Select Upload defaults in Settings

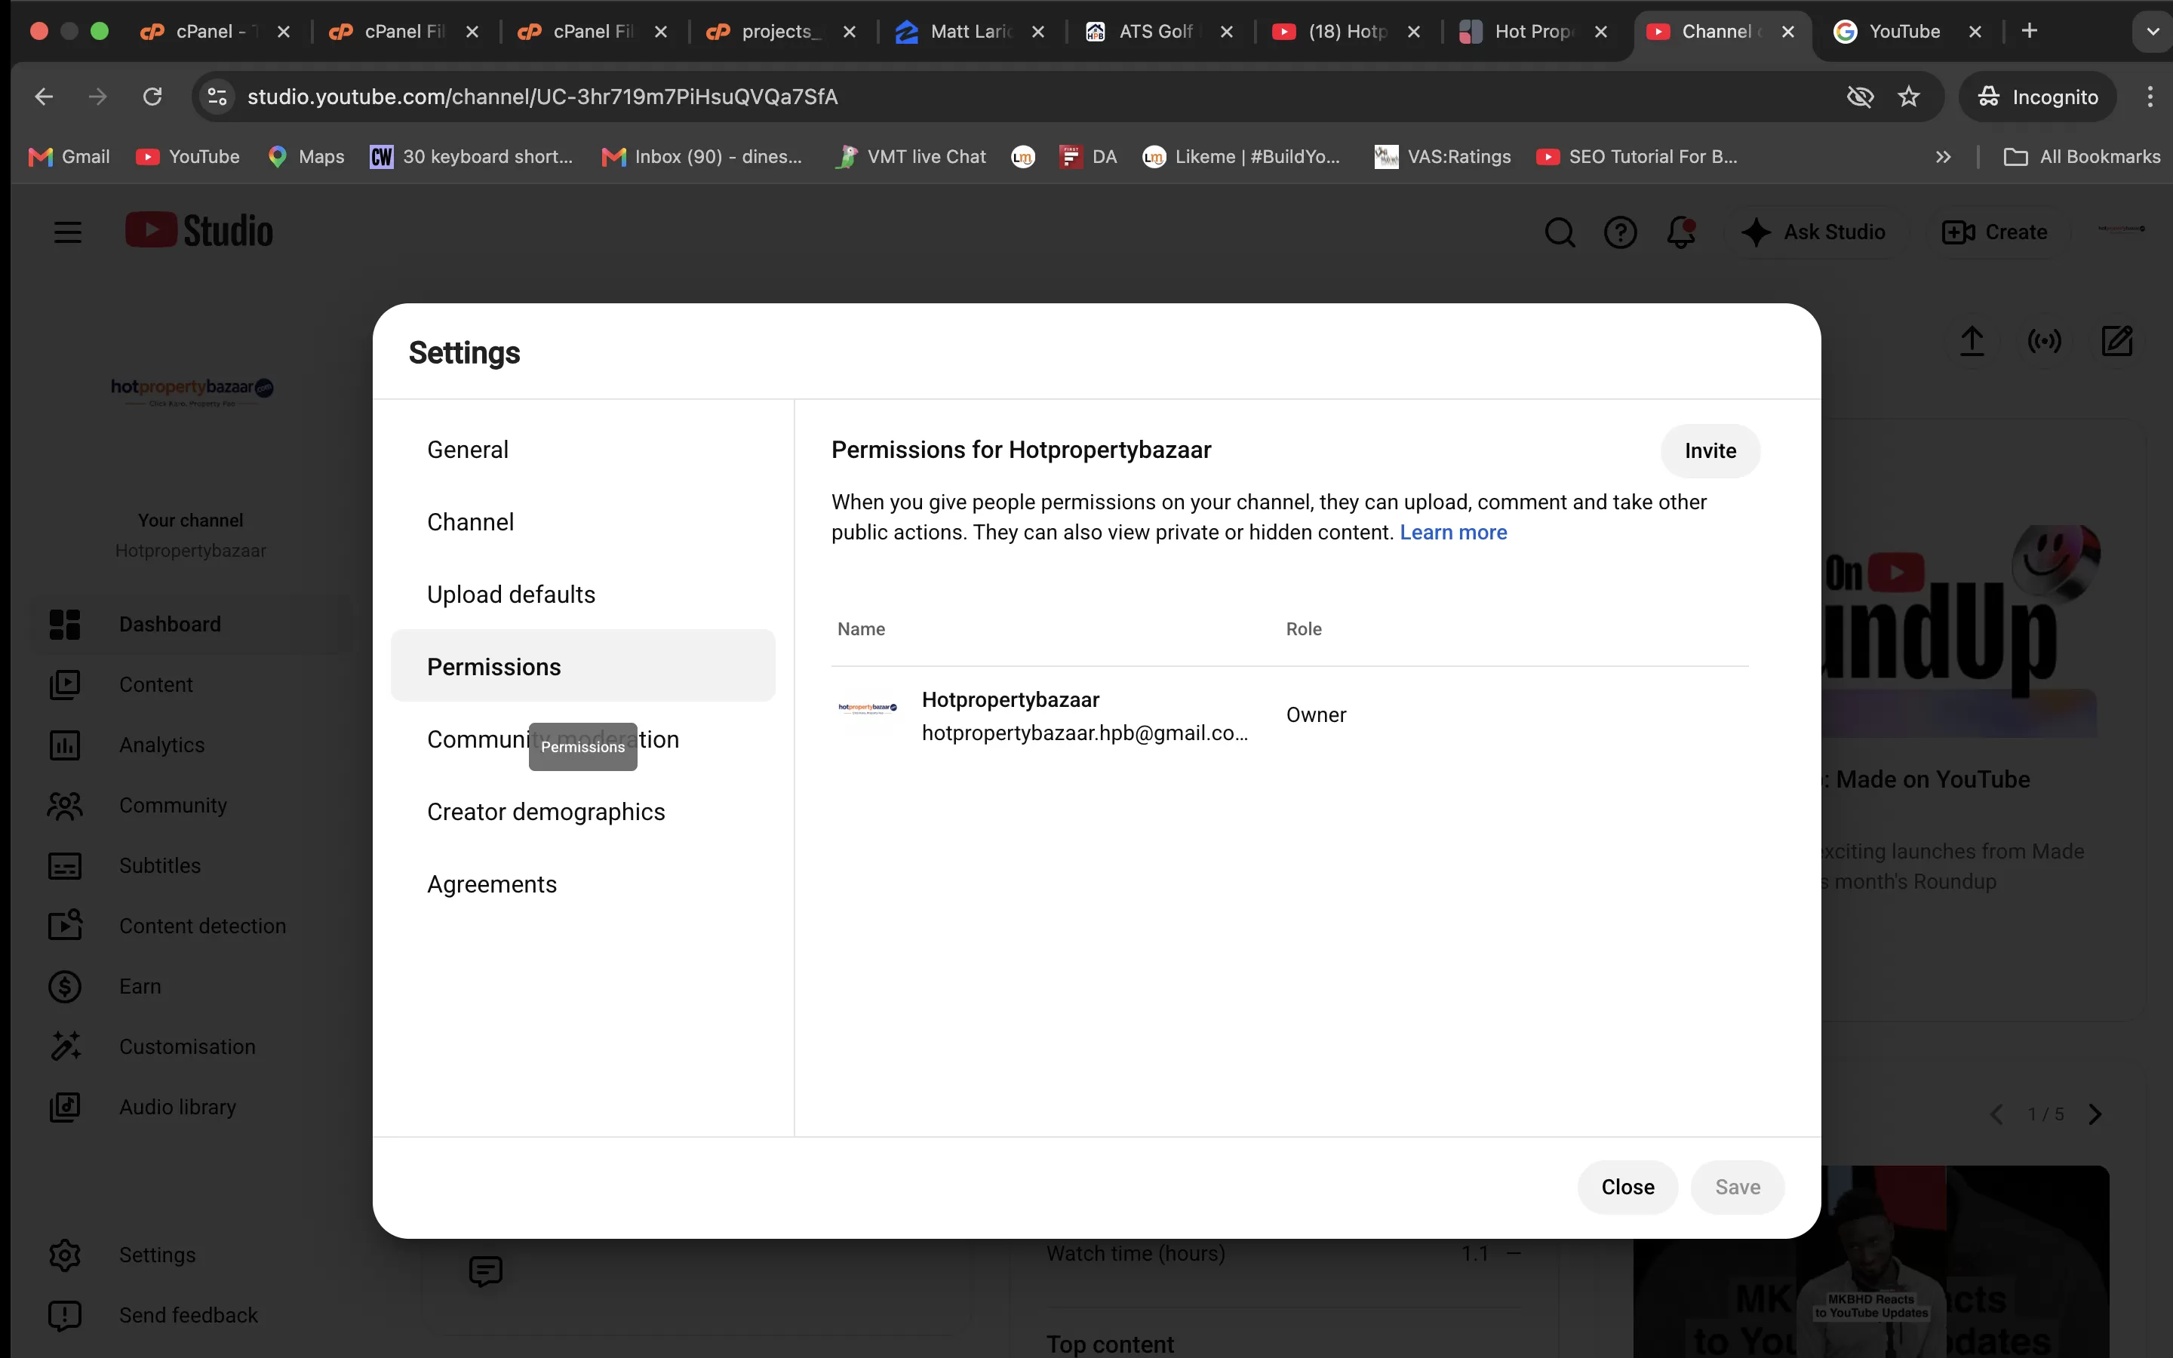click(582, 595)
